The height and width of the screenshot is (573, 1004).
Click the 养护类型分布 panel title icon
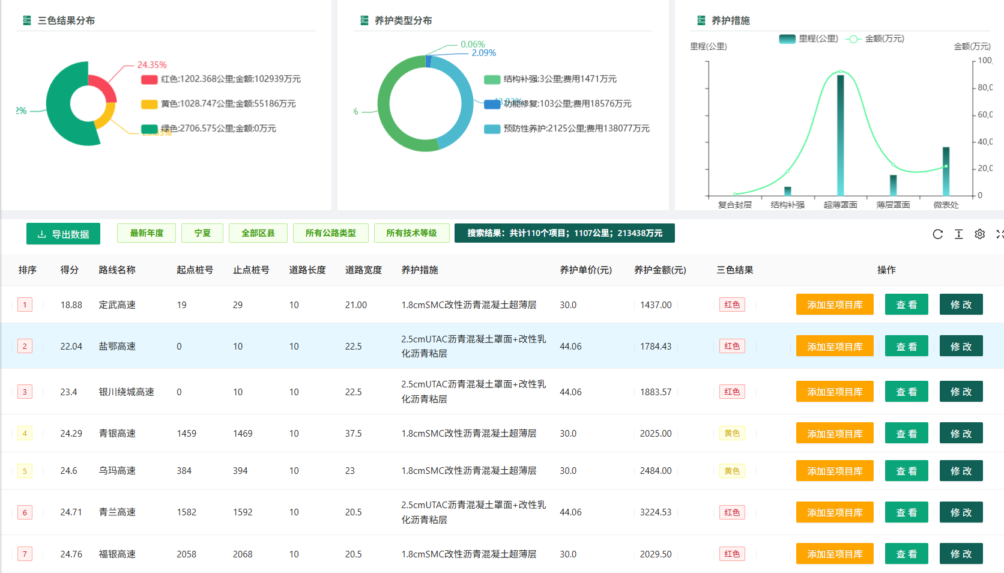pyautogui.click(x=364, y=20)
